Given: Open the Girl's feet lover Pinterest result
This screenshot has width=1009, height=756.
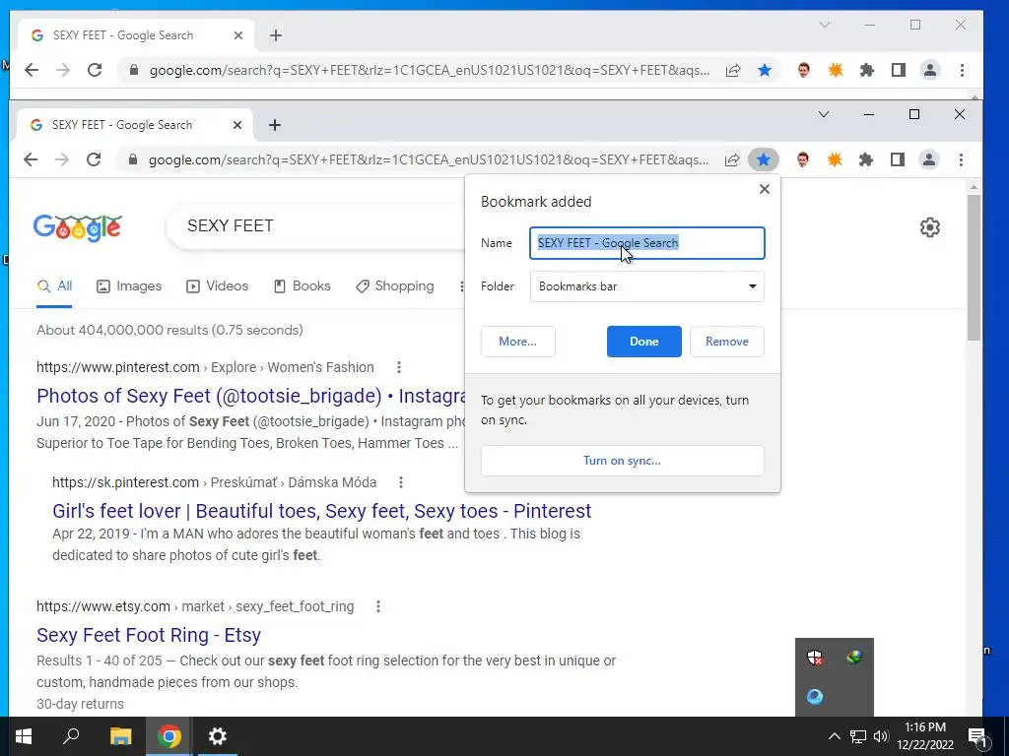Looking at the screenshot, I should click(322, 511).
